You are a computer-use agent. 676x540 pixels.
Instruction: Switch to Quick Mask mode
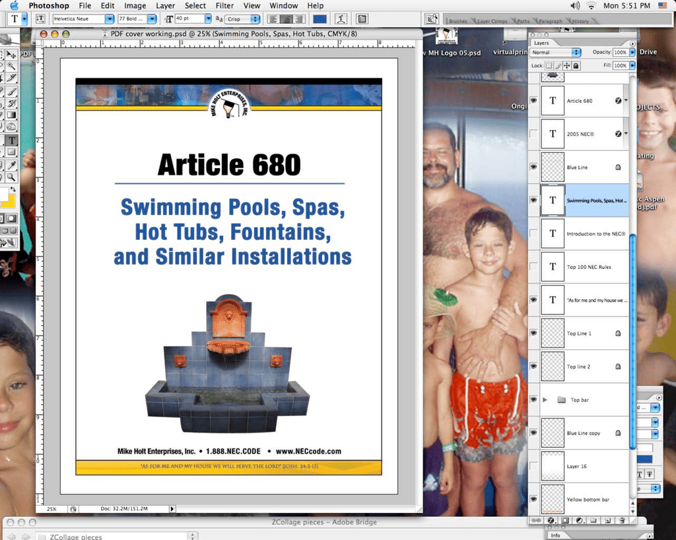click(11, 218)
